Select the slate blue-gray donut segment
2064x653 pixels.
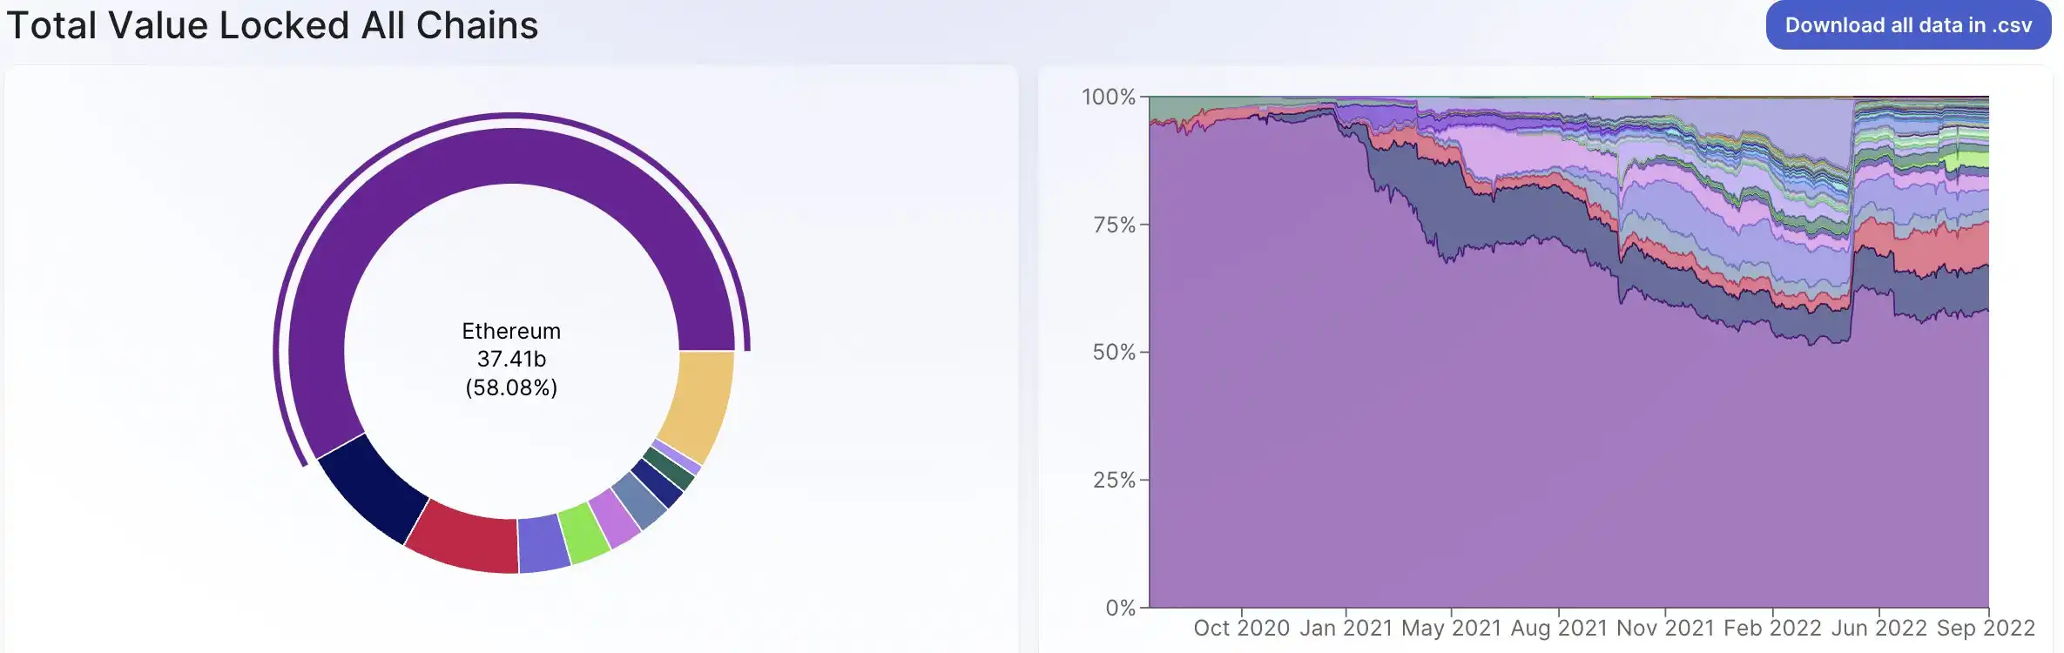[640, 501]
